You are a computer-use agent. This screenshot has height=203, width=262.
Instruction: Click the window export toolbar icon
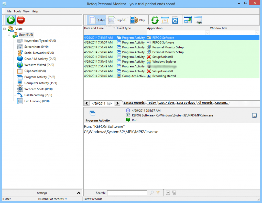(188, 20)
